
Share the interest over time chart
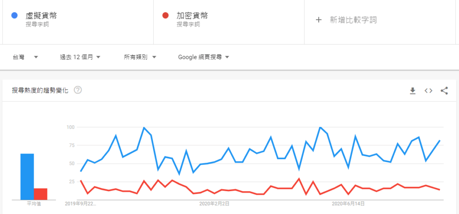tap(444, 91)
